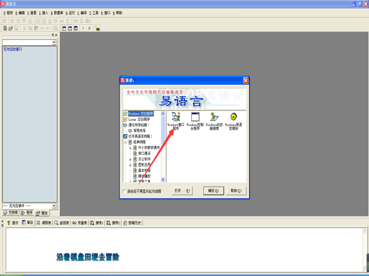The height and width of the screenshot is (276, 369).
Task: Click the Save toolbar icon
Action: tap(17, 29)
